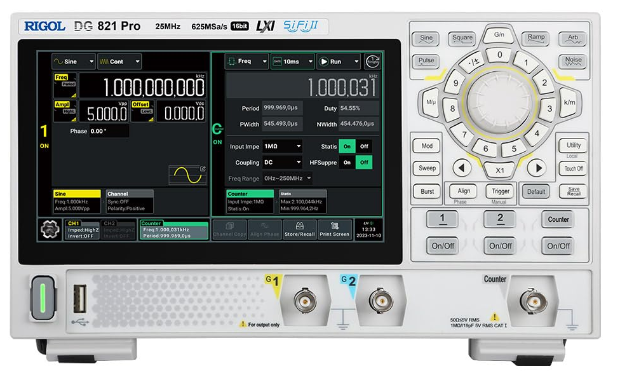Select the CH2 status tab
Screen dimensions: 620x387
click(x=118, y=229)
